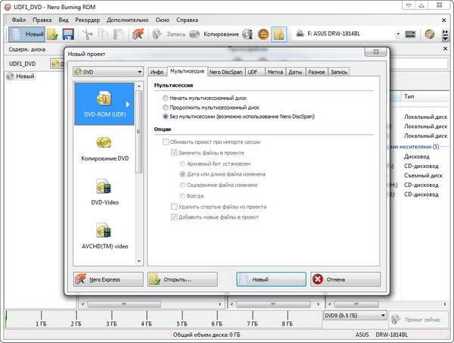Select the Без мультисессии radio button
The width and height of the screenshot is (454, 343).
pyautogui.click(x=166, y=117)
